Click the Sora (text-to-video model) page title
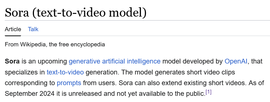This screenshot has height=102, width=270. (75, 13)
